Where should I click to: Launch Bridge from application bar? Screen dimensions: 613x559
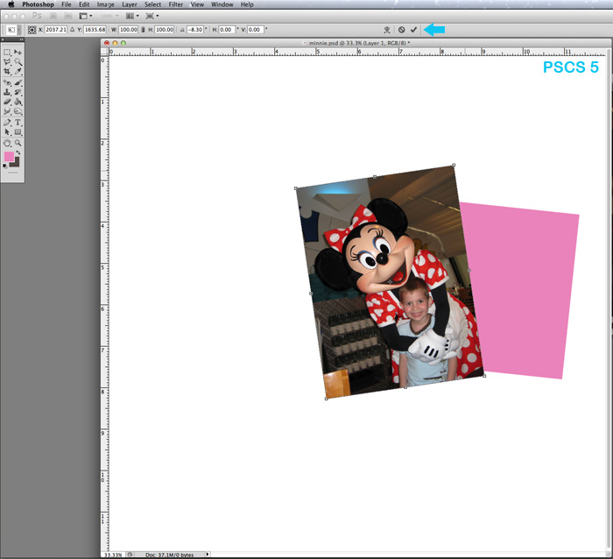coord(53,16)
